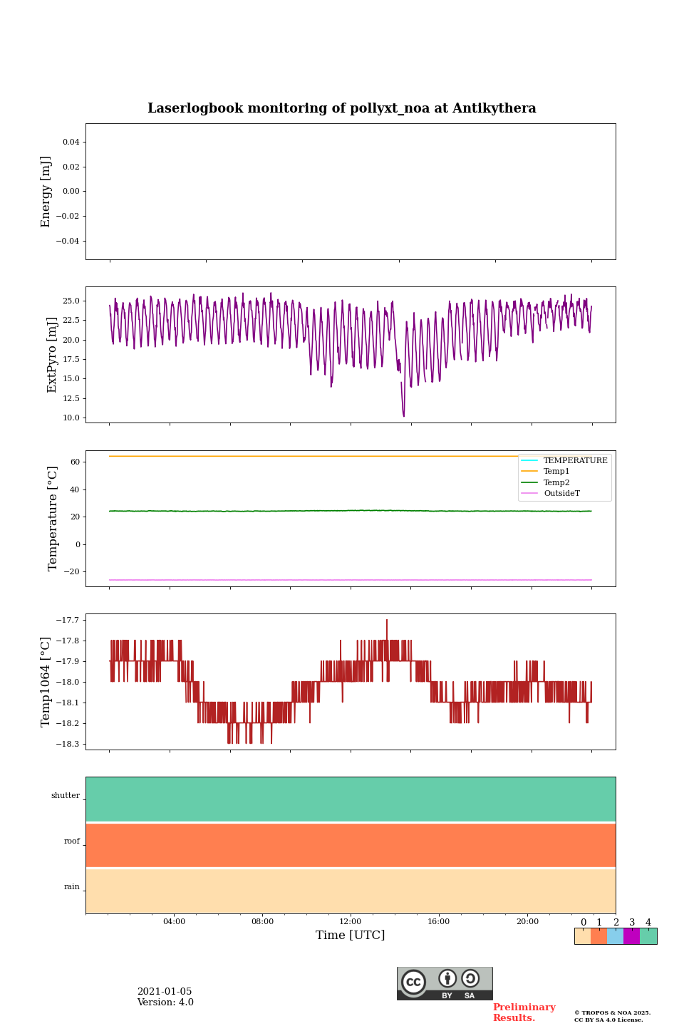Click the '0.04' tick on Energy axis
Screen dimensions: 684x1026
[71, 142]
